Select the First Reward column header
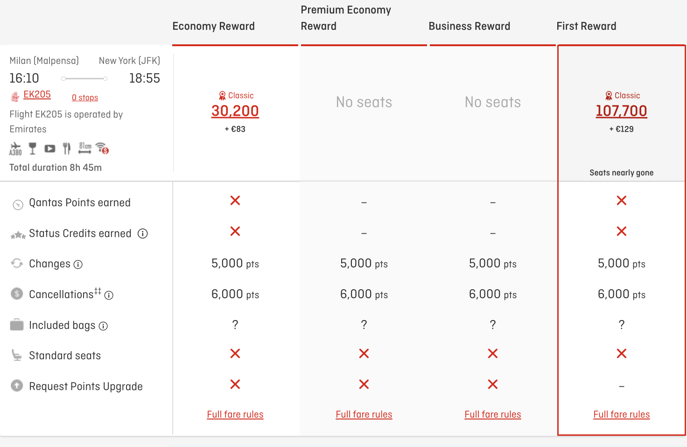The width and height of the screenshot is (687, 447). click(x=586, y=26)
